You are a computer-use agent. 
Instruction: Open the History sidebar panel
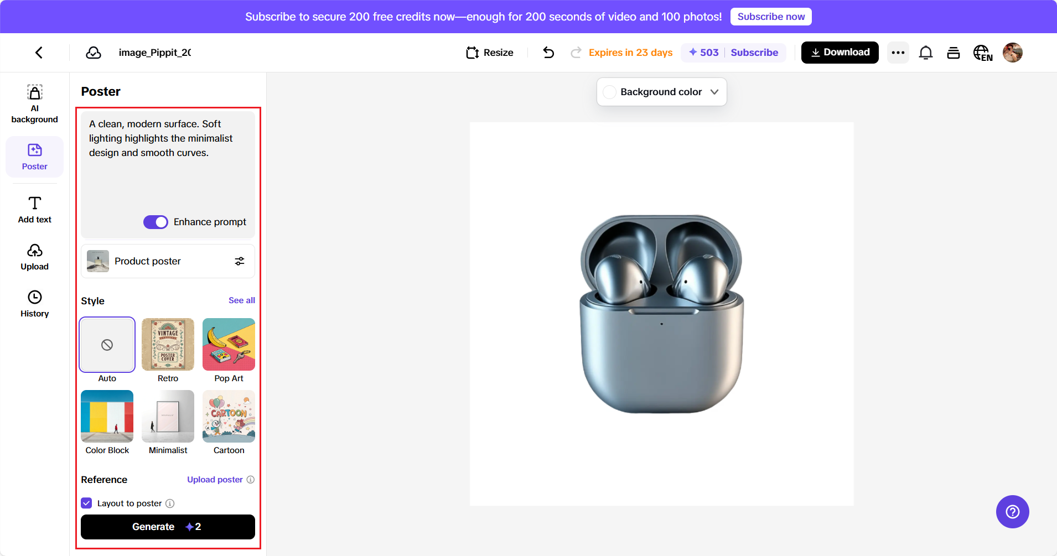coord(34,304)
